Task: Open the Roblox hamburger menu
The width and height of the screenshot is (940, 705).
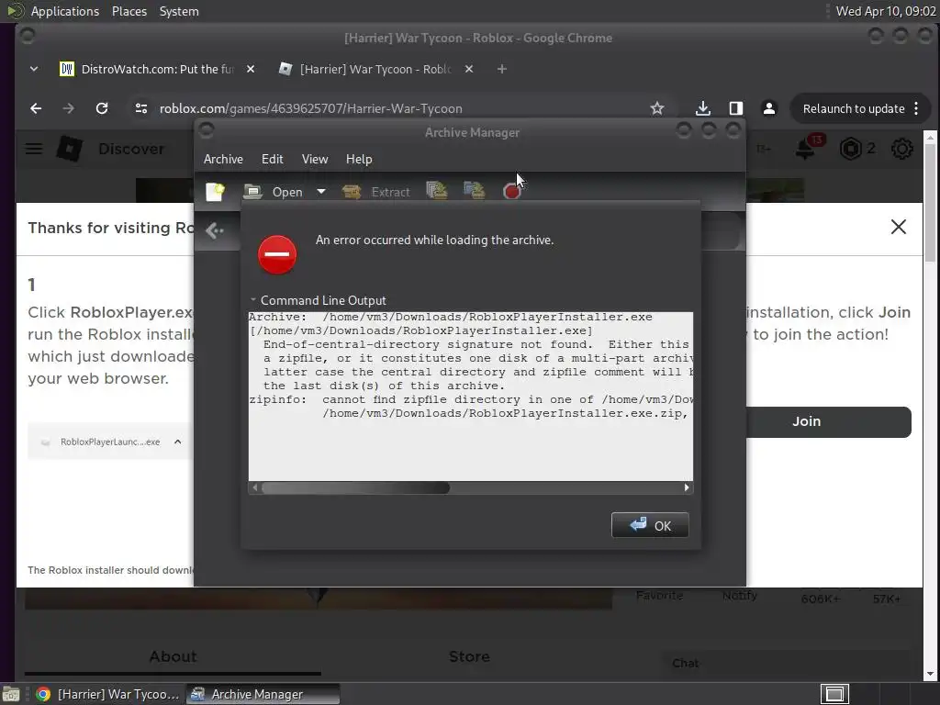Action: 34,149
